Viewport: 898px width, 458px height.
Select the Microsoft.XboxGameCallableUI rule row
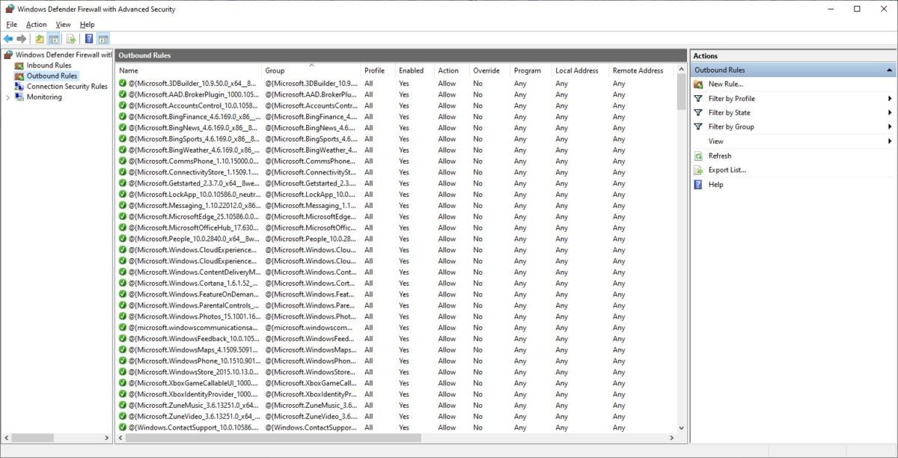pyautogui.click(x=396, y=383)
